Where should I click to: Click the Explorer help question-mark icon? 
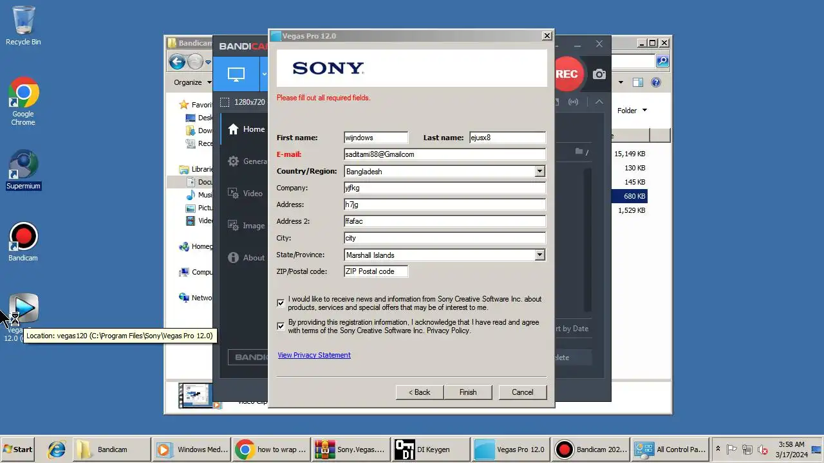(x=656, y=82)
